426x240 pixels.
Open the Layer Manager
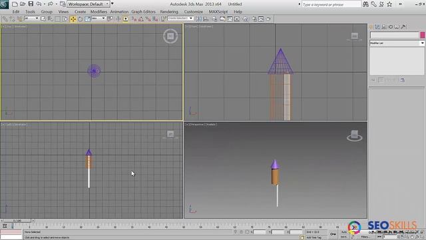[x=214, y=19]
